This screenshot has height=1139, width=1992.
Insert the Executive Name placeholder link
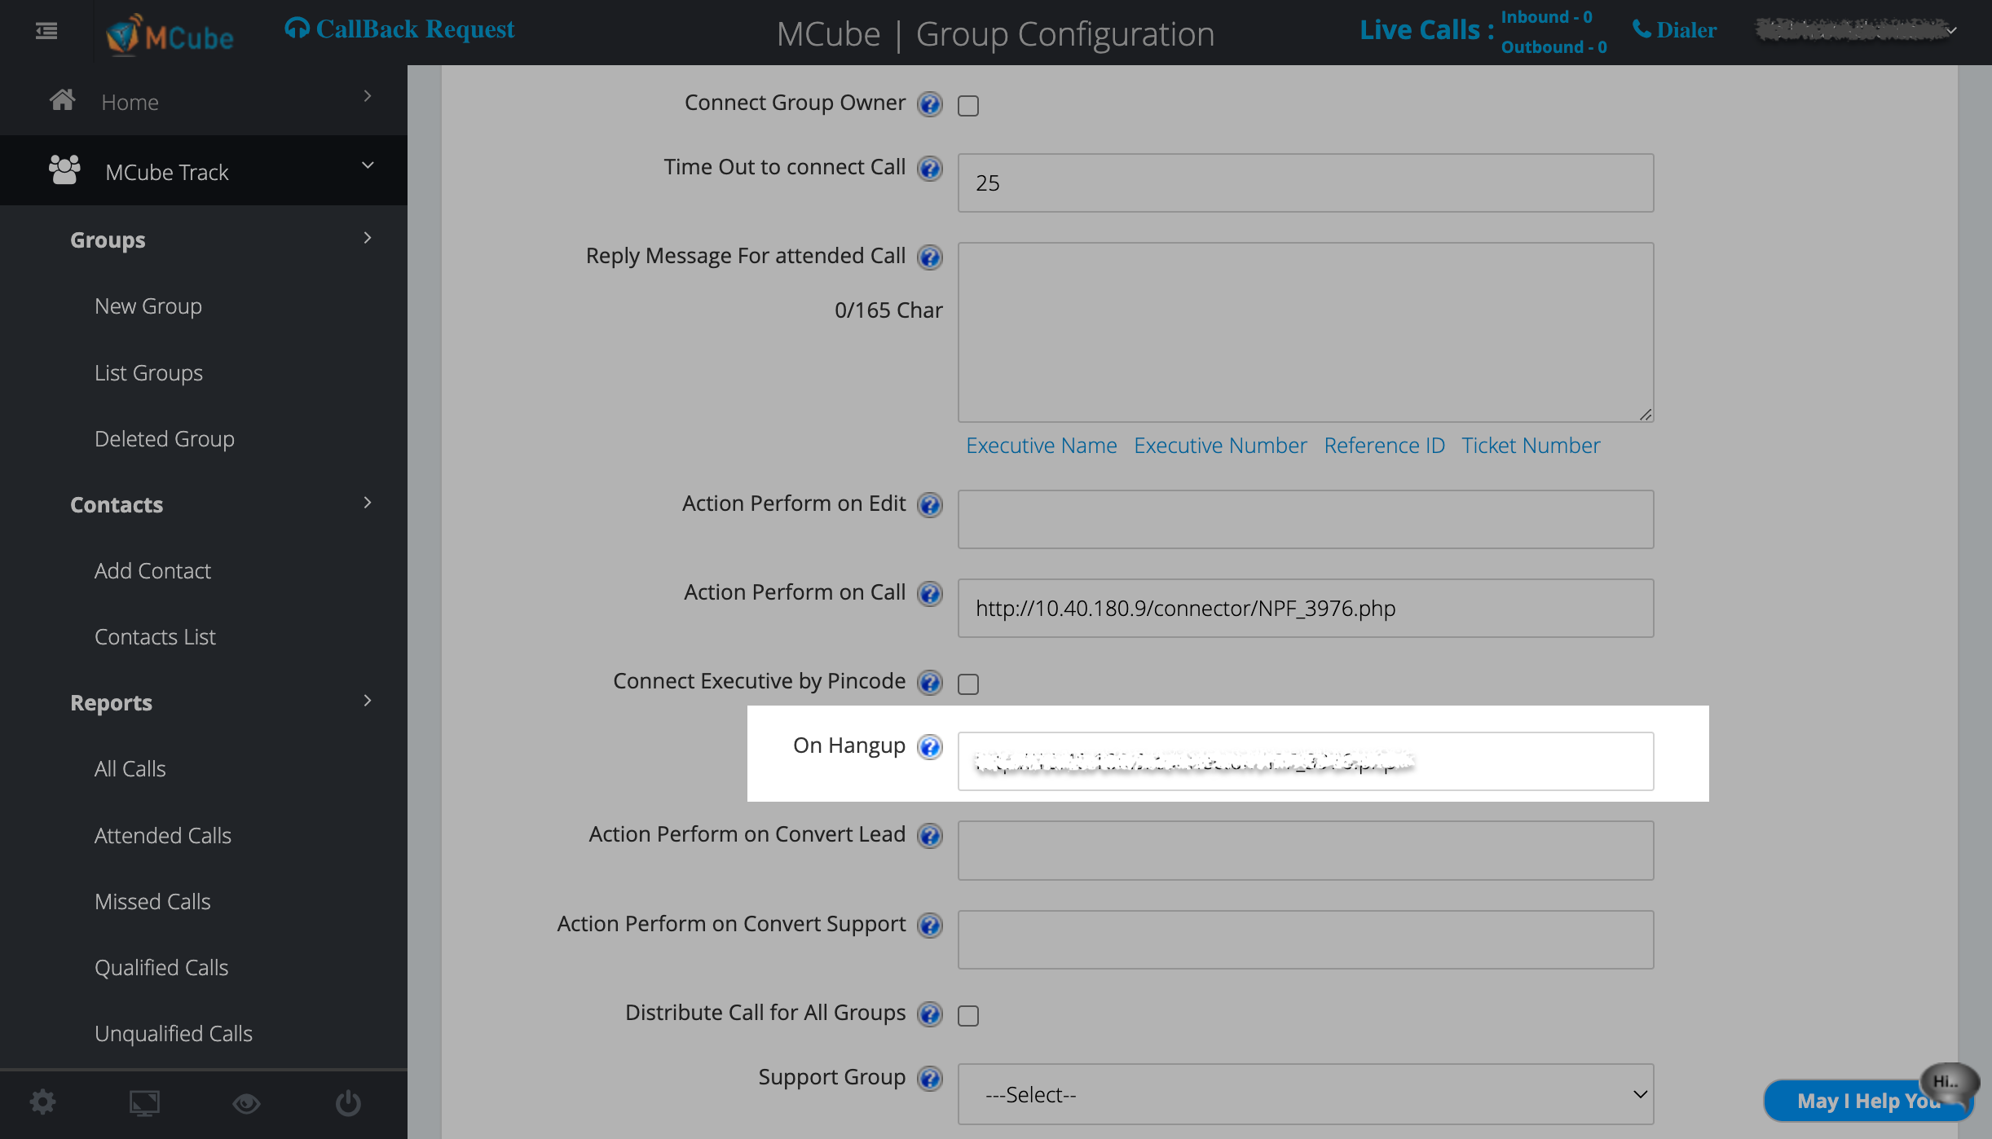[x=1042, y=445]
